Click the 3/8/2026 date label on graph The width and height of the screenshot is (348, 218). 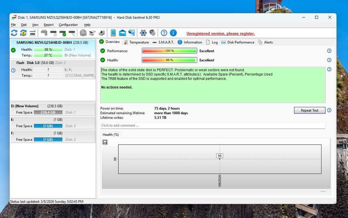[220, 181]
